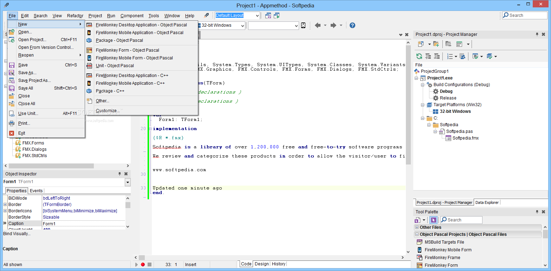Click the Save Desktop layout icon

coord(268,15)
